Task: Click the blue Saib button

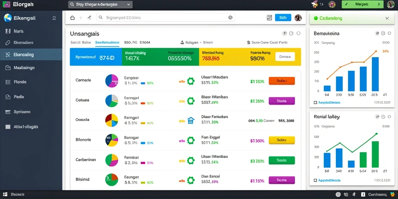Action: [x=283, y=17]
